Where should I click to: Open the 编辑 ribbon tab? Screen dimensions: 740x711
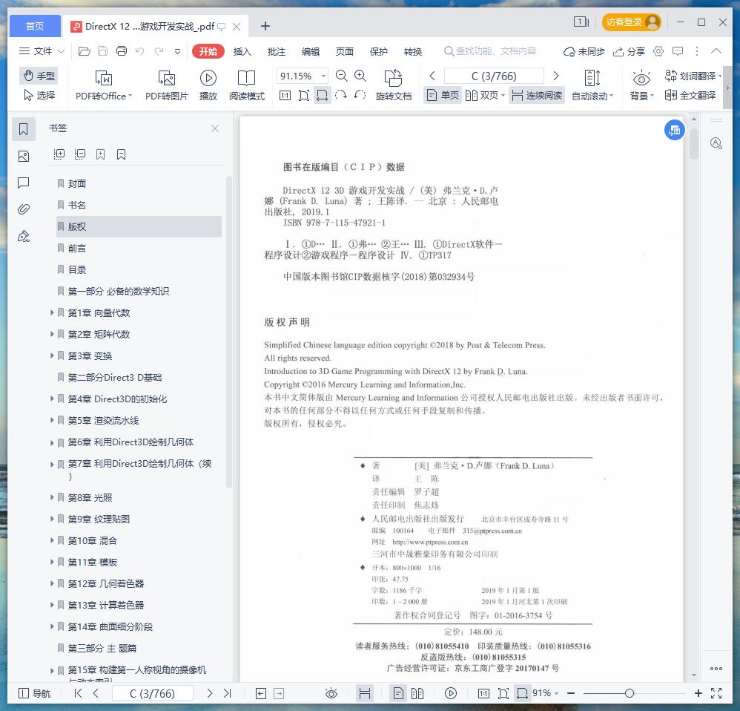click(311, 51)
